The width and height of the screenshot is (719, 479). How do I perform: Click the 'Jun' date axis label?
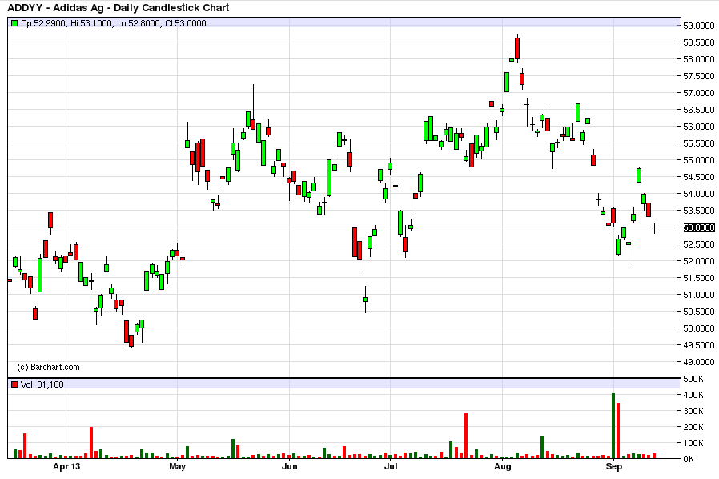289,467
